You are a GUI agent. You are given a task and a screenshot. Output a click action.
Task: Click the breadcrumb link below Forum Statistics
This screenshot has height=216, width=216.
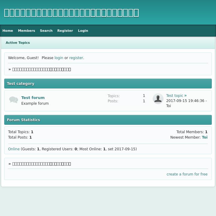41,164
